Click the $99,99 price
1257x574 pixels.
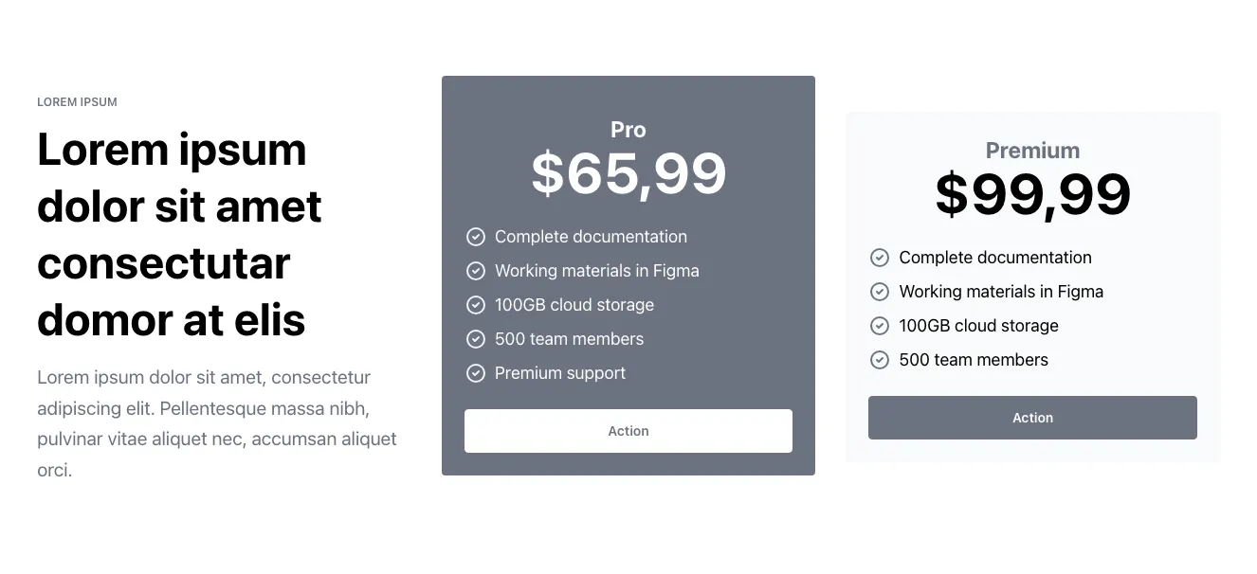coord(1032,195)
